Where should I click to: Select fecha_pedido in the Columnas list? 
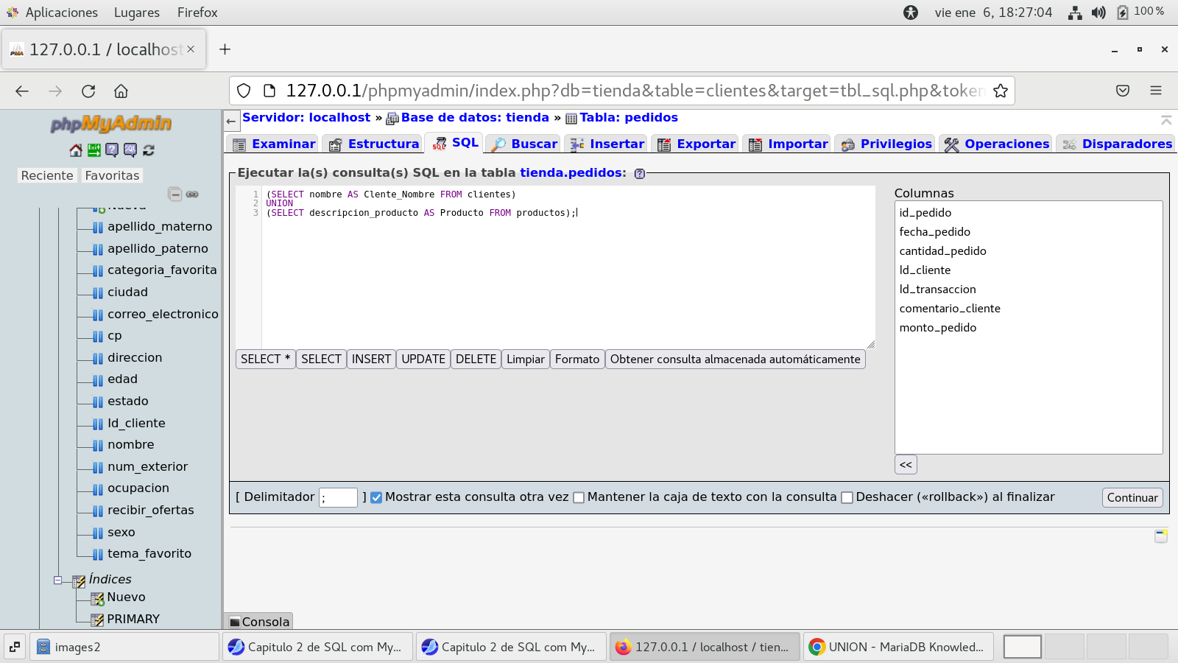click(934, 232)
